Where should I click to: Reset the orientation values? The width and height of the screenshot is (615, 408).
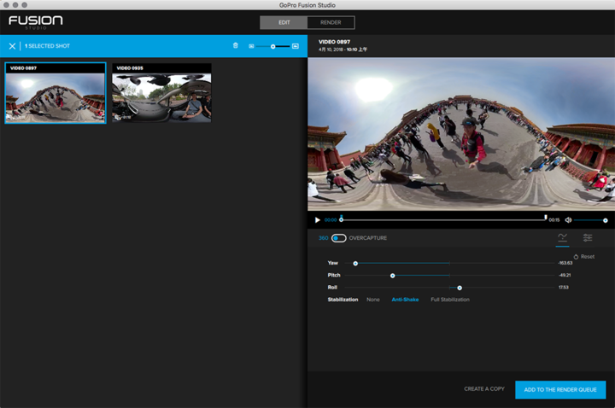[x=584, y=256]
